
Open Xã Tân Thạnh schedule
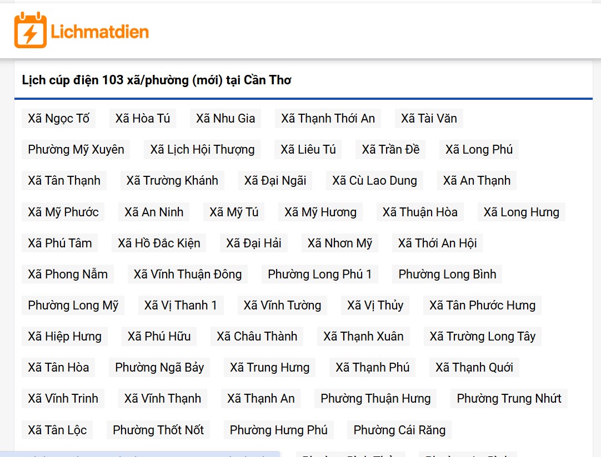(x=64, y=180)
